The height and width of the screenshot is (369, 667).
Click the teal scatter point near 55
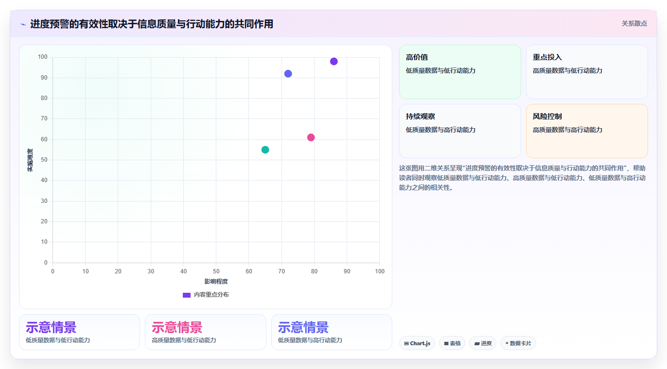(265, 150)
